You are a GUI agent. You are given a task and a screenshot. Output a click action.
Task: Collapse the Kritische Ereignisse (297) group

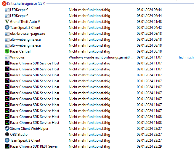point(26,4)
